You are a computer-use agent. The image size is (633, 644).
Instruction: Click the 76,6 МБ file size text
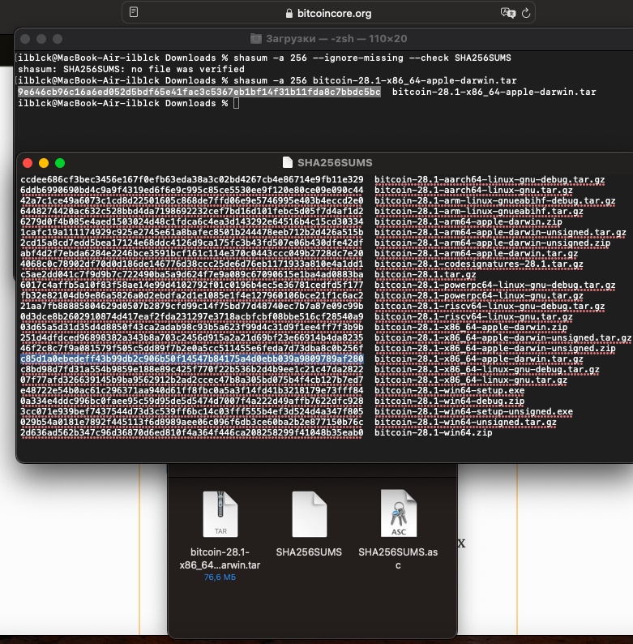coord(220,577)
